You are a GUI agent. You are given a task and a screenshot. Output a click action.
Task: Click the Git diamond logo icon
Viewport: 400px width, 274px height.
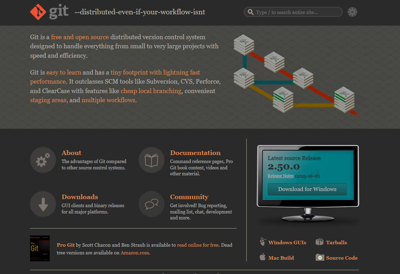(38, 12)
